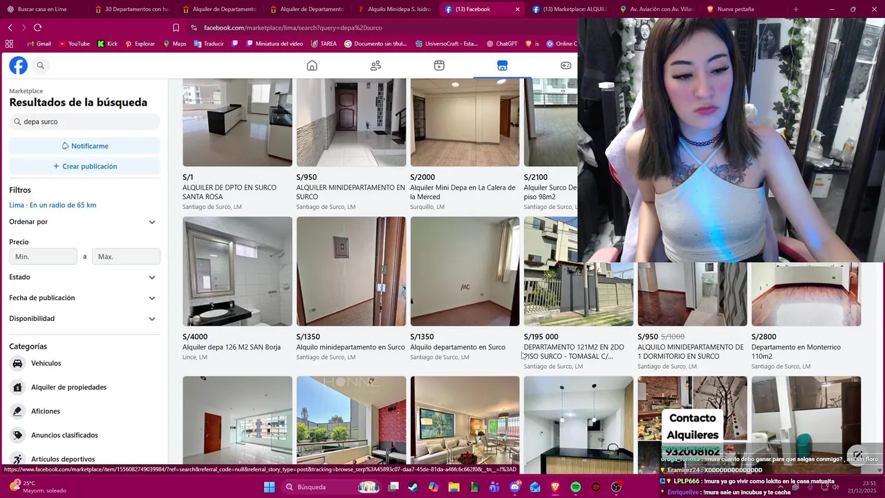Open the Kick bookmark
Viewport: 885px width, 498px height.
tap(107, 44)
